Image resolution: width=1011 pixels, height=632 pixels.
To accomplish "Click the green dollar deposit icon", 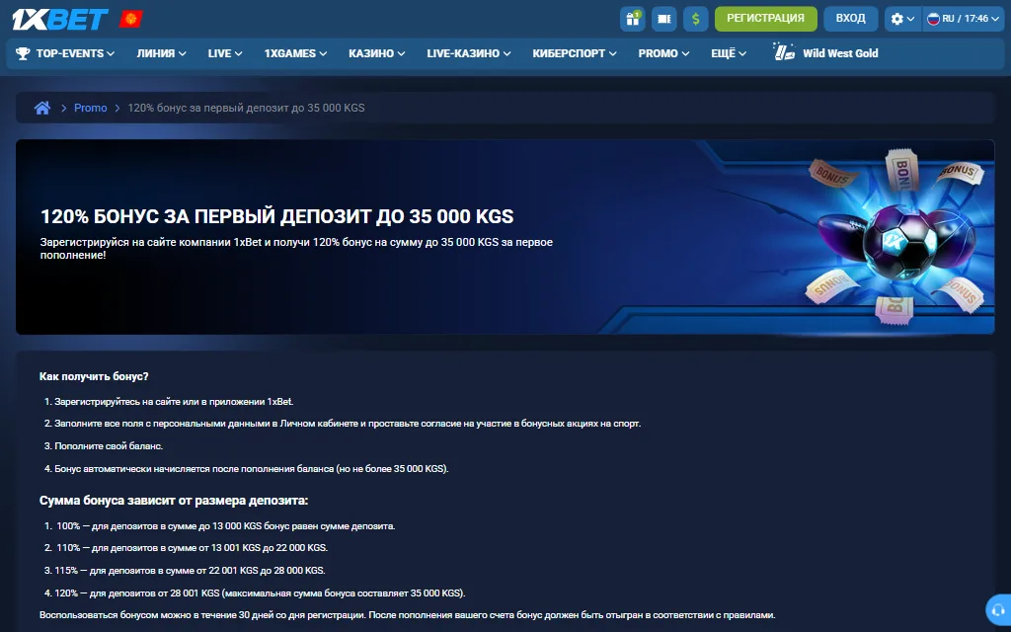I will click(x=696, y=19).
